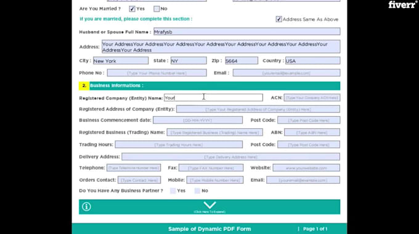Click Post Code field beside Trading Hours
The width and height of the screenshot is (419, 234).
click(309, 144)
